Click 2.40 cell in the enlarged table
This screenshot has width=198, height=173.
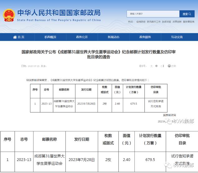127,160
